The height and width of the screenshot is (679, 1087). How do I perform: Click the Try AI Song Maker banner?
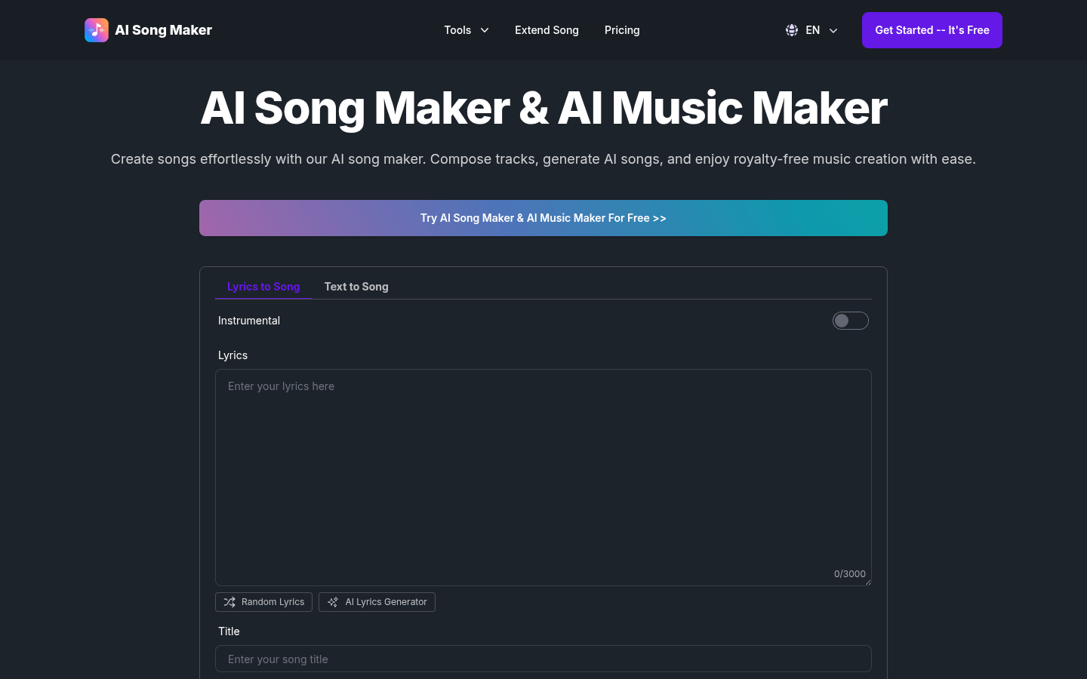click(x=543, y=218)
